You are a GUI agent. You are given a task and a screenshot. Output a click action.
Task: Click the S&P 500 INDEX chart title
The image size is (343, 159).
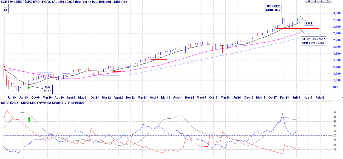64,2
